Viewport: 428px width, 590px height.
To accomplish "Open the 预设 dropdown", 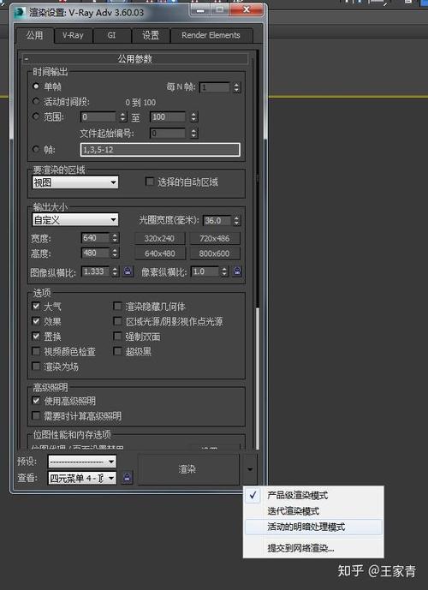I will tap(82, 462).
